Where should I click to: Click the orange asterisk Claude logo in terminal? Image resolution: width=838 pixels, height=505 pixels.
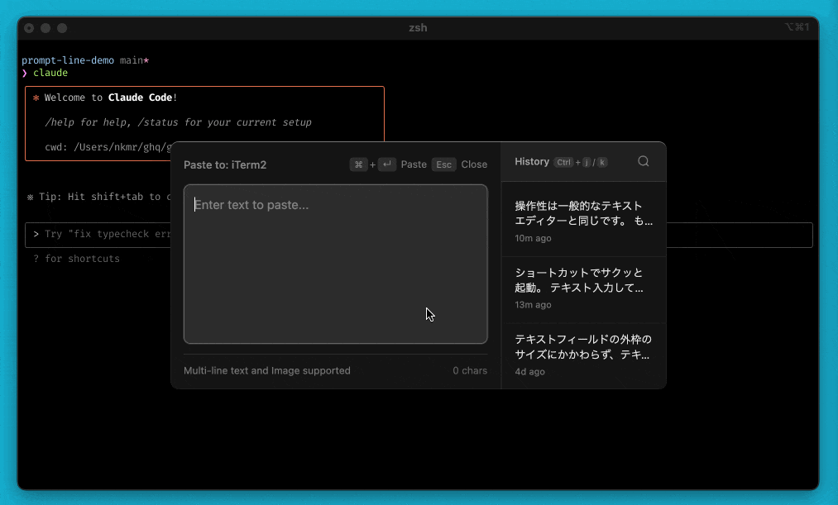tap(36, 98)
